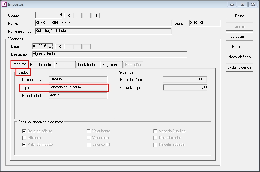Click the Código input field

pos(49,15)
